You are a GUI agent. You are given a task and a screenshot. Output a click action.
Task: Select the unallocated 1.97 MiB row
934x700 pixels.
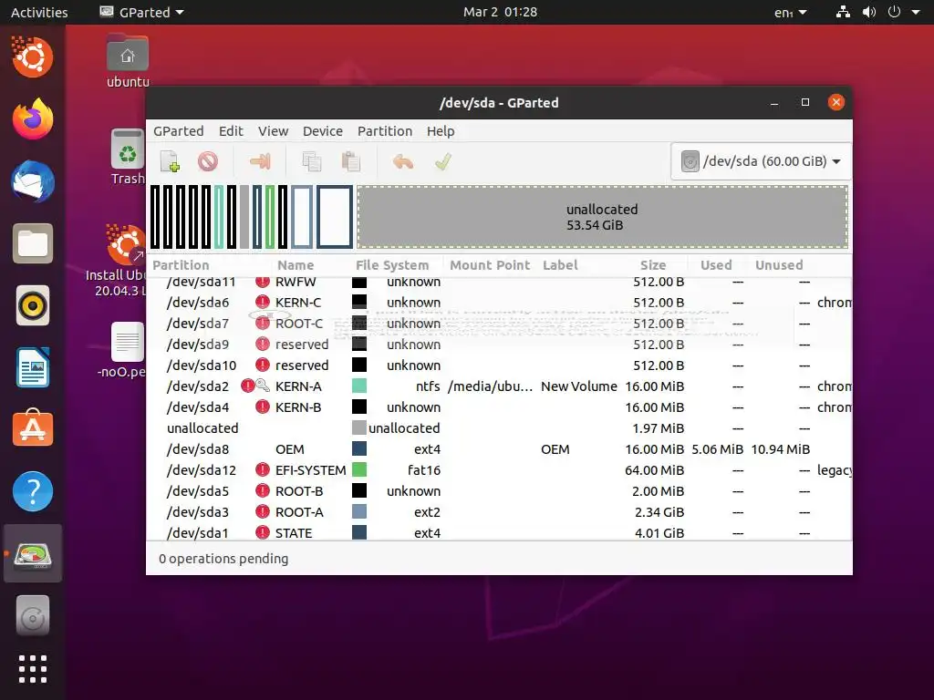pos(499,428)
